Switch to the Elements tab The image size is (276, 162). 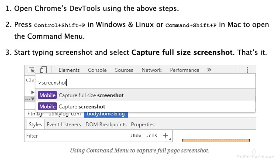pos(69,70)
